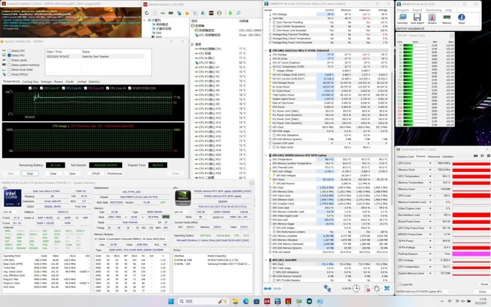This screenshot has width=491, height=307.
Task: Switch to the Statistics tab in Stability Test
Action: point(94,82)
